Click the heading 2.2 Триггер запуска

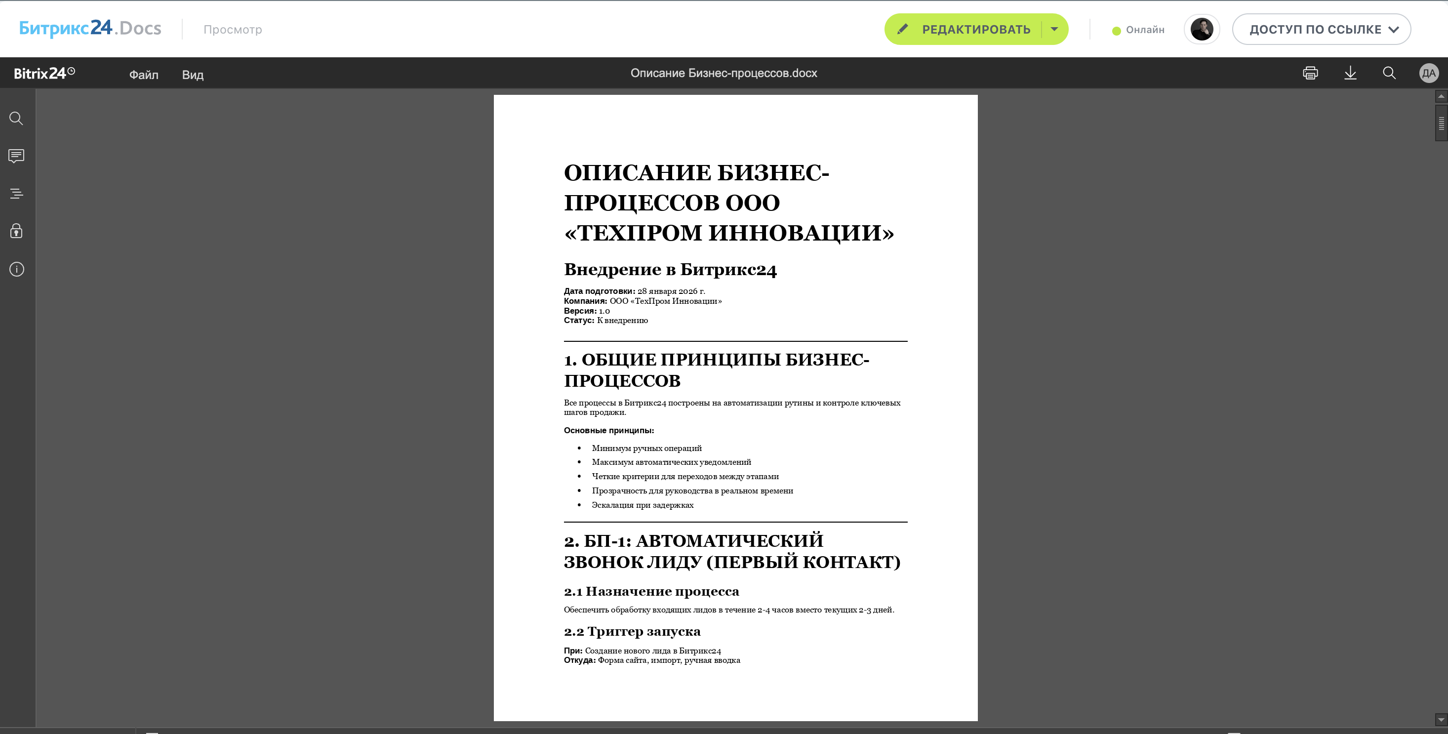coord(632,632)
